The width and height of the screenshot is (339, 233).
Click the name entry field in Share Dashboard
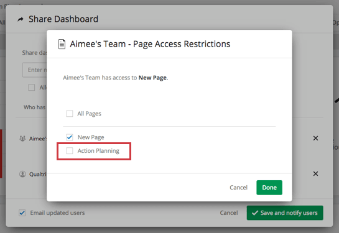[x=34, y=70]
